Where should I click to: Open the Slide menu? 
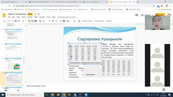pos(36,17)
